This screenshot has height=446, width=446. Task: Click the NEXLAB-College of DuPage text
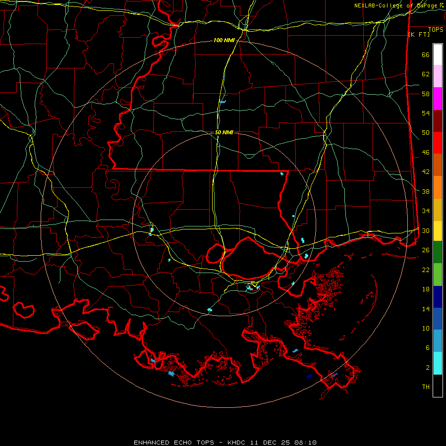pos(396,5)
